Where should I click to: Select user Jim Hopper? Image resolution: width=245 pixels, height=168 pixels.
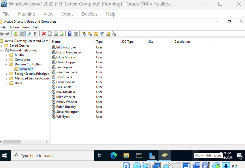pos(64,67)
